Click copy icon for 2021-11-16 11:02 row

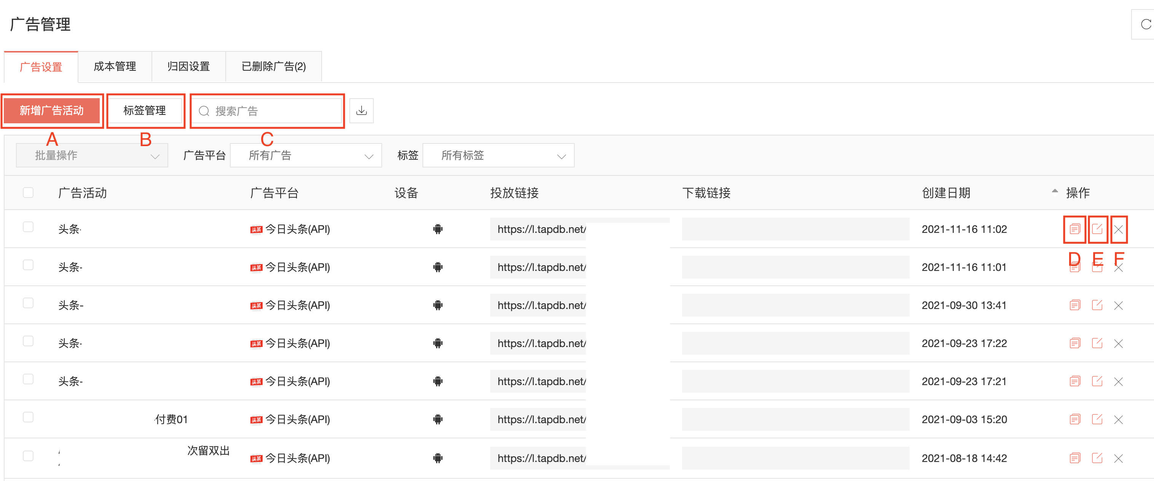tap(1074, 229)
